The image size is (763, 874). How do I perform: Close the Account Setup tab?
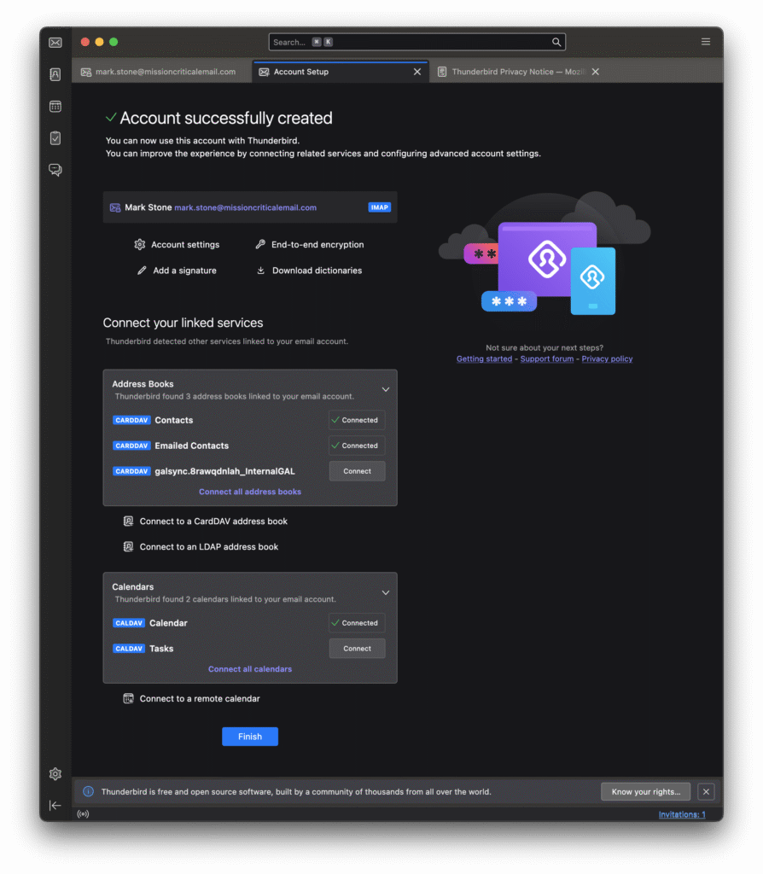click(416, 72)
